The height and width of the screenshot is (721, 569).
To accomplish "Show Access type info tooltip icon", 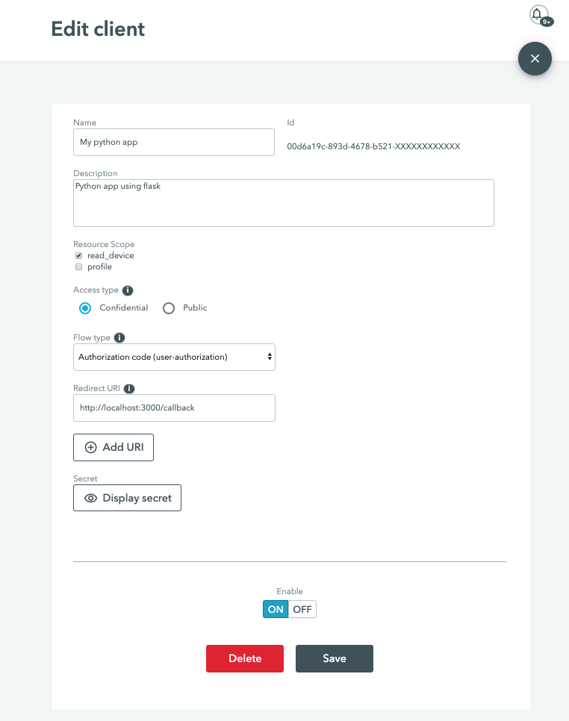I will [x=128, y=290].
